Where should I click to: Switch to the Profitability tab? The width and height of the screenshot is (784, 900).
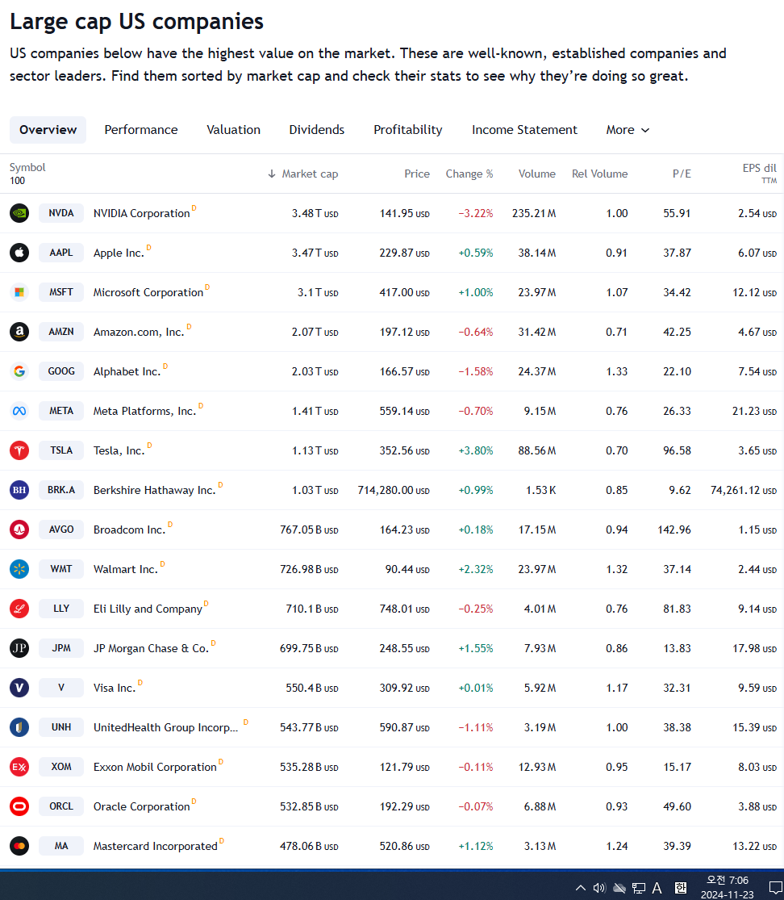(408, 130)
